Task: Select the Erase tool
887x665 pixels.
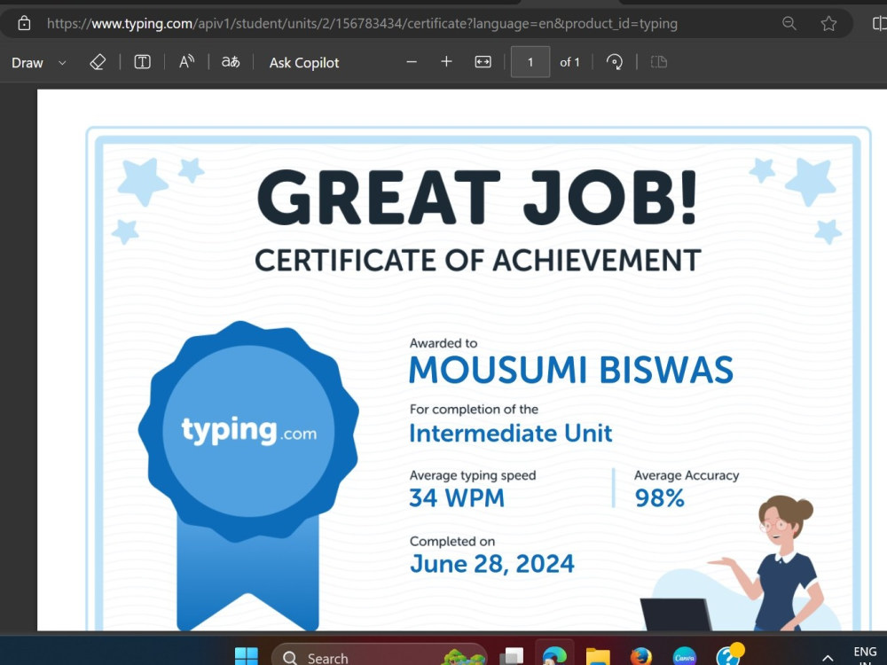Action: pyautogui.click(x=98, y=62)
